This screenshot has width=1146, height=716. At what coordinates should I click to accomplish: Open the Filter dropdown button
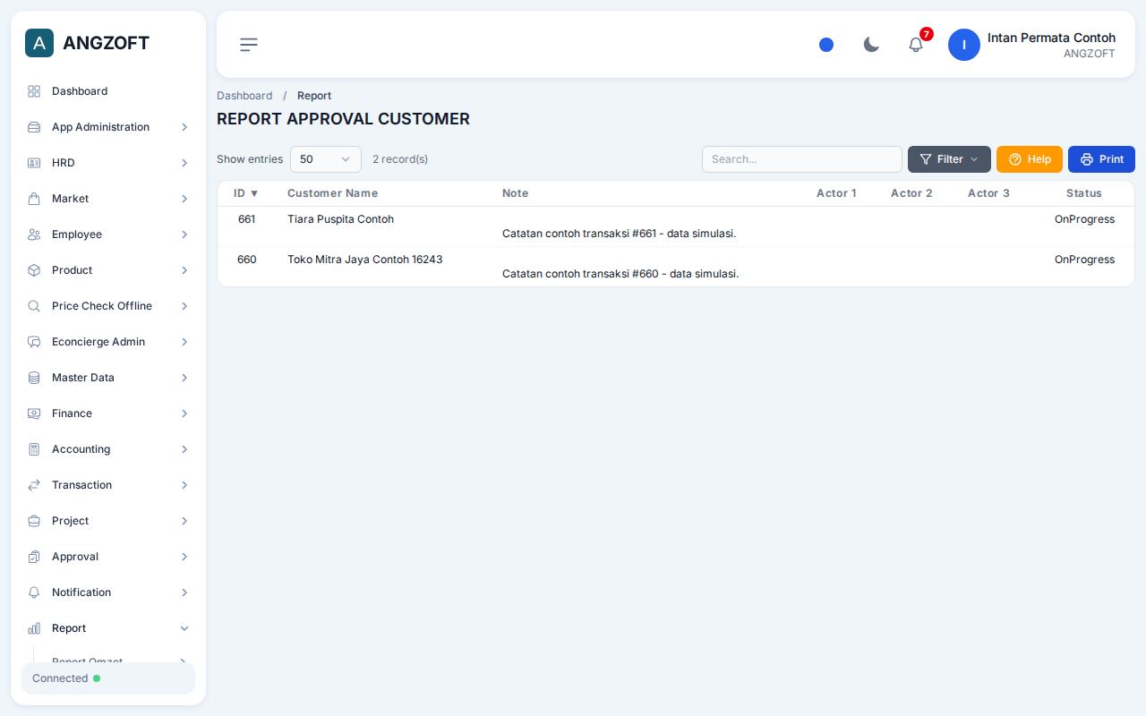tap(949, 159)
